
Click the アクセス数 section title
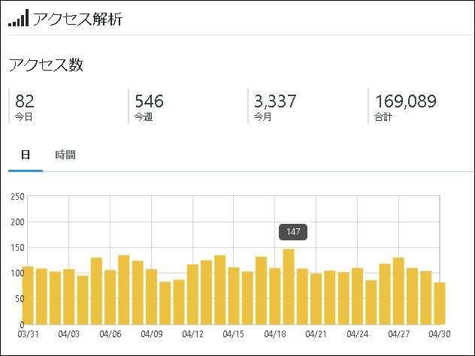(x=46, y=65)
